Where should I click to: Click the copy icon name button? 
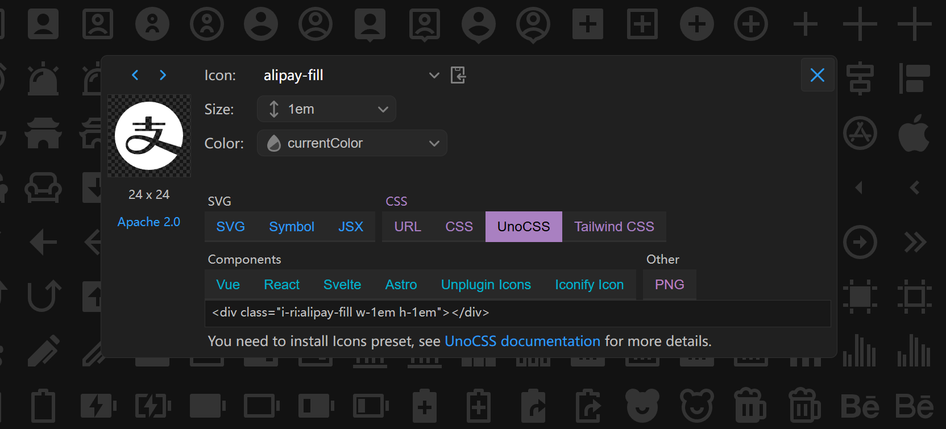coord(458,75)
